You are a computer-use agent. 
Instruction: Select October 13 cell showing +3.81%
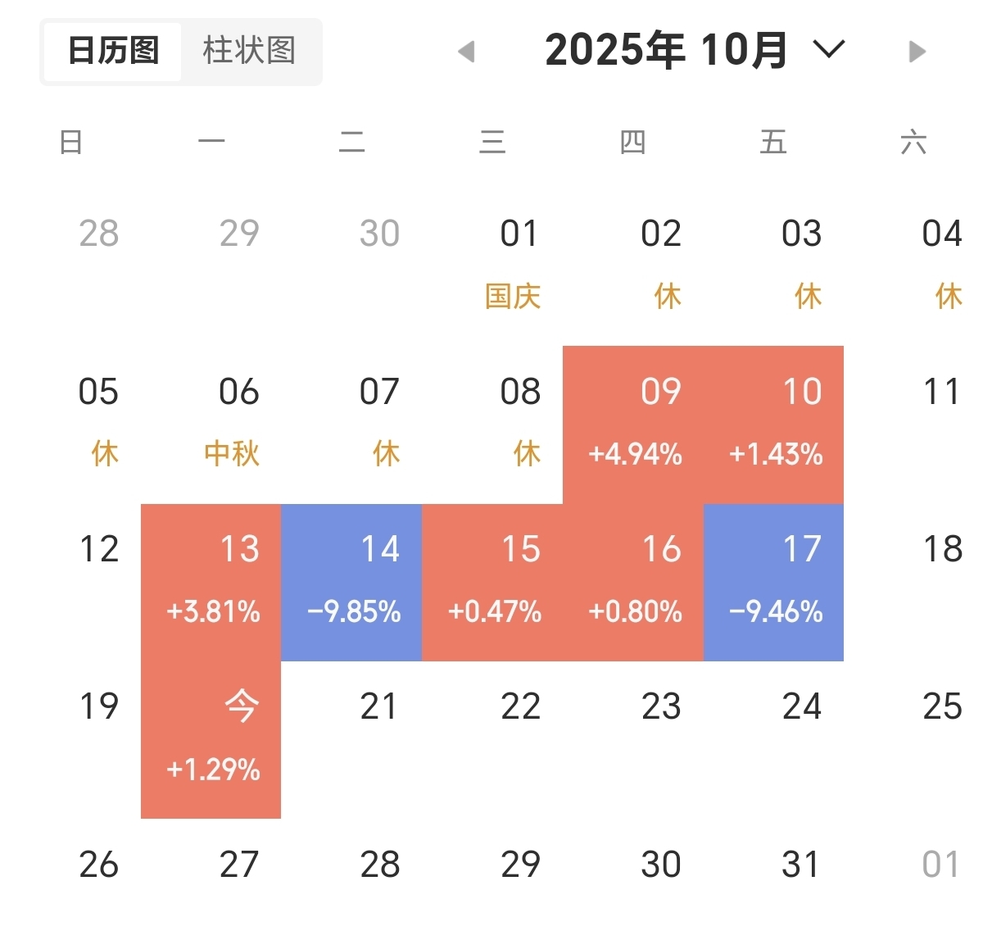coord(211,582)
